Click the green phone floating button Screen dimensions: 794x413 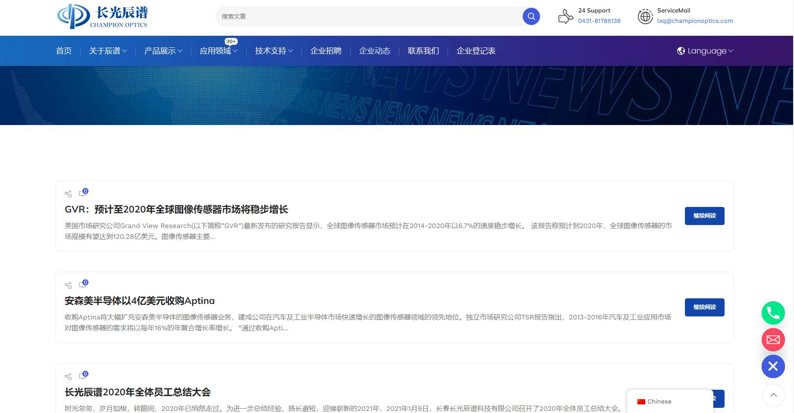point(773,313)
